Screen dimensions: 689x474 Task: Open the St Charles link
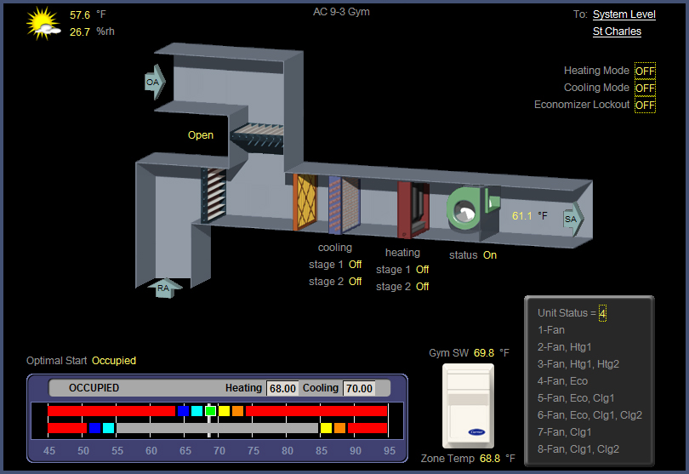pos(617,31)
